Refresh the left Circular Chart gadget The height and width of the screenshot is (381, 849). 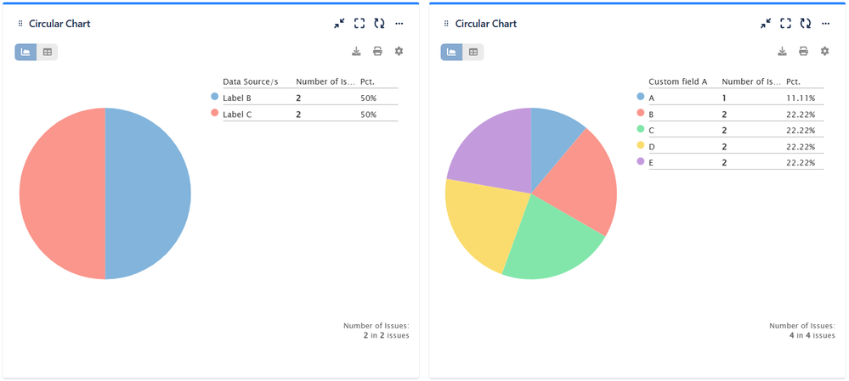point(379,23)
